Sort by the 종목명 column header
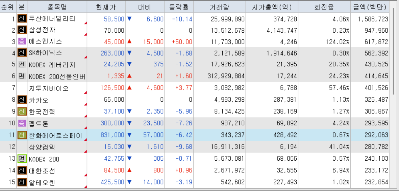 pos(57,7)
